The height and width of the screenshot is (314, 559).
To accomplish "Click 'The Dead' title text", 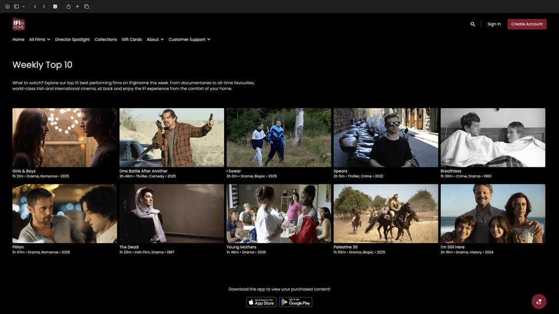I will pyautogui.click(x=129, y=247).
